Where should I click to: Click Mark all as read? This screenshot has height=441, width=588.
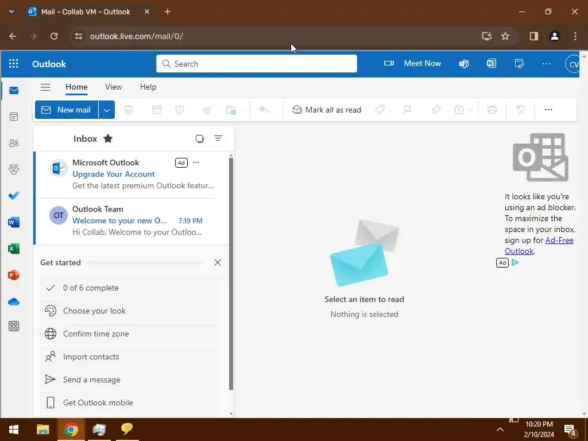click(x=327, y=110)
